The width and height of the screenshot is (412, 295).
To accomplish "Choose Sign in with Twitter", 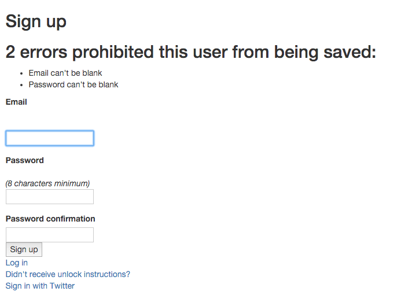I will click(x=40, y=286).
